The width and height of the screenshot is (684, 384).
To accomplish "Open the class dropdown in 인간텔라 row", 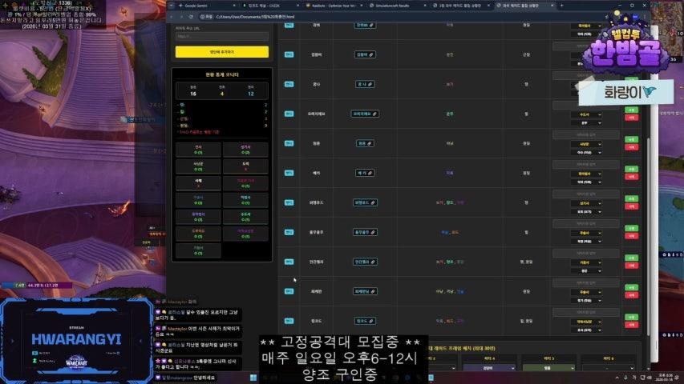I will point(586,262).
